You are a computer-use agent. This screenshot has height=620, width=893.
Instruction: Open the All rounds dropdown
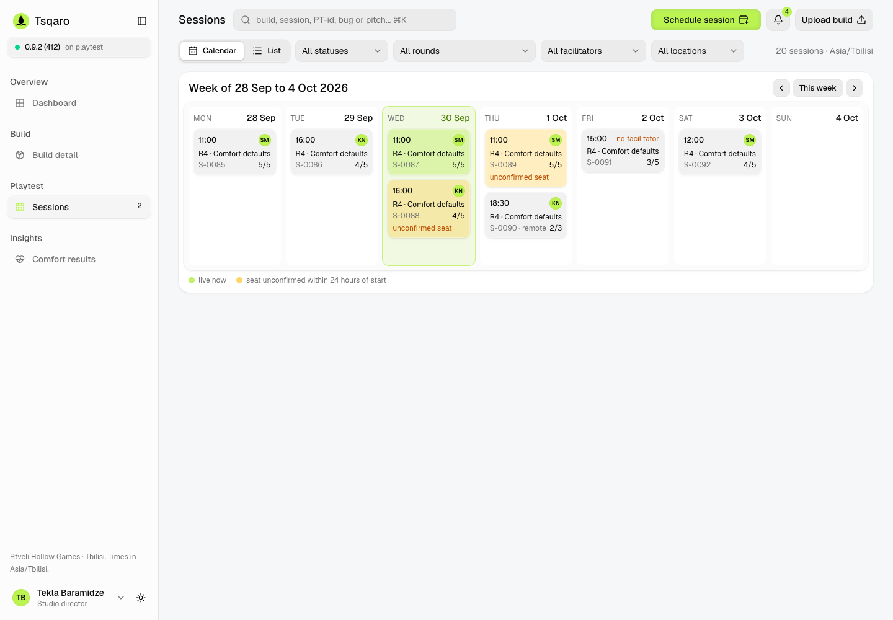(464, 51)
